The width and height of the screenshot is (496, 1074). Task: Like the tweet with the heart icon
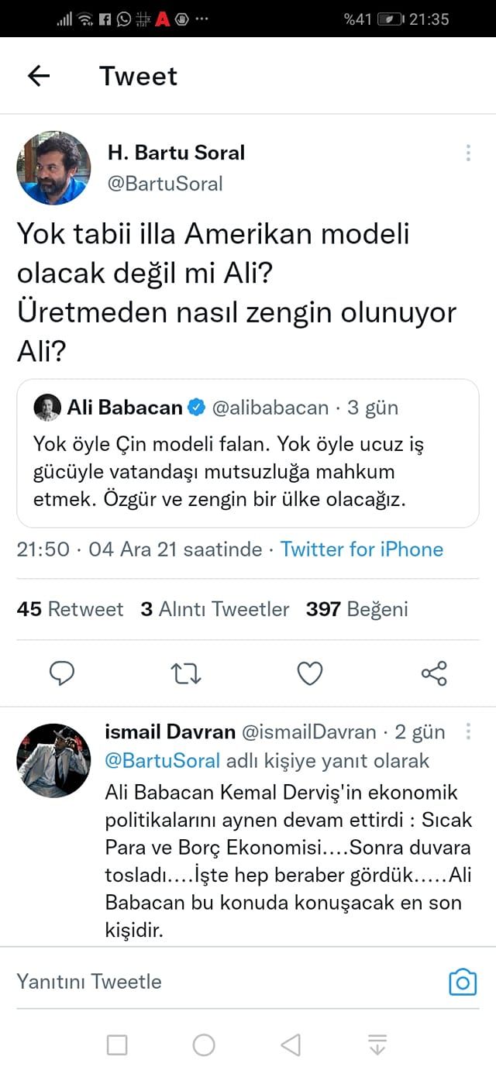[310, 674]
